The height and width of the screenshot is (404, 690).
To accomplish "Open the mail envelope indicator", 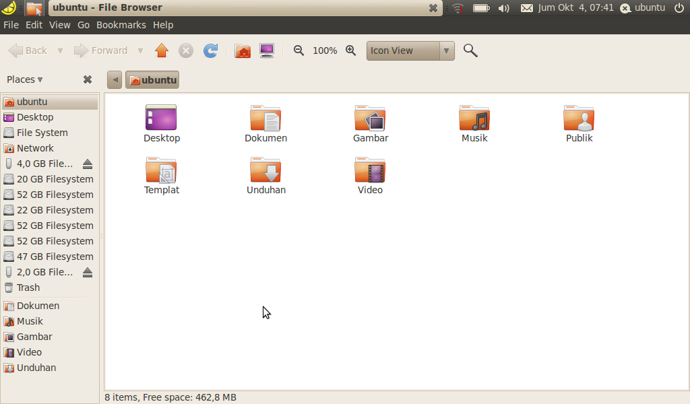I will coord(527,8).
